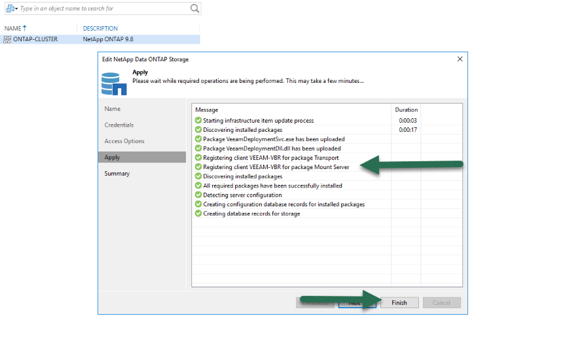Go to the Name wizard step
This screenshot has width=563, height=350.
click(x=113, y=109)
